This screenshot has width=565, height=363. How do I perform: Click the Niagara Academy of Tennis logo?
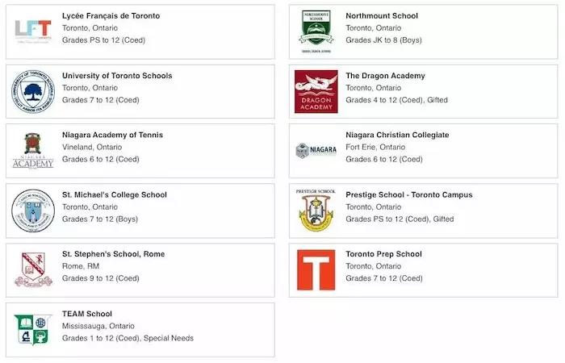click(33, 151)
